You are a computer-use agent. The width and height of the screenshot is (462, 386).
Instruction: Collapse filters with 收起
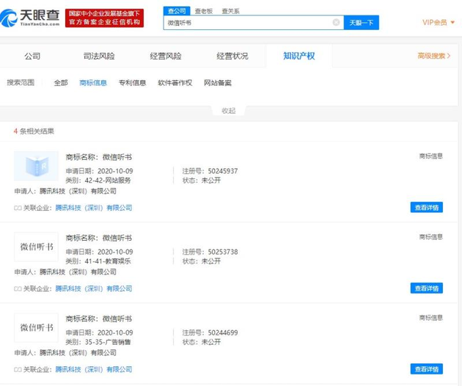[x=228, y=111]
